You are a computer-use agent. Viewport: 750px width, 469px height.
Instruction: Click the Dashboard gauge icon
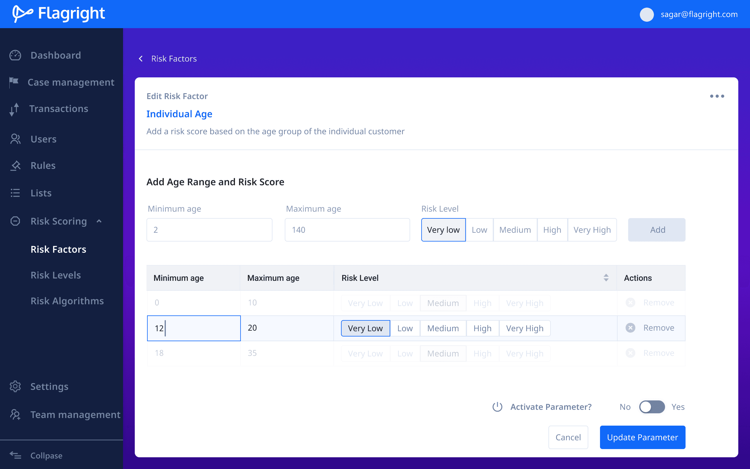point(15,55)
